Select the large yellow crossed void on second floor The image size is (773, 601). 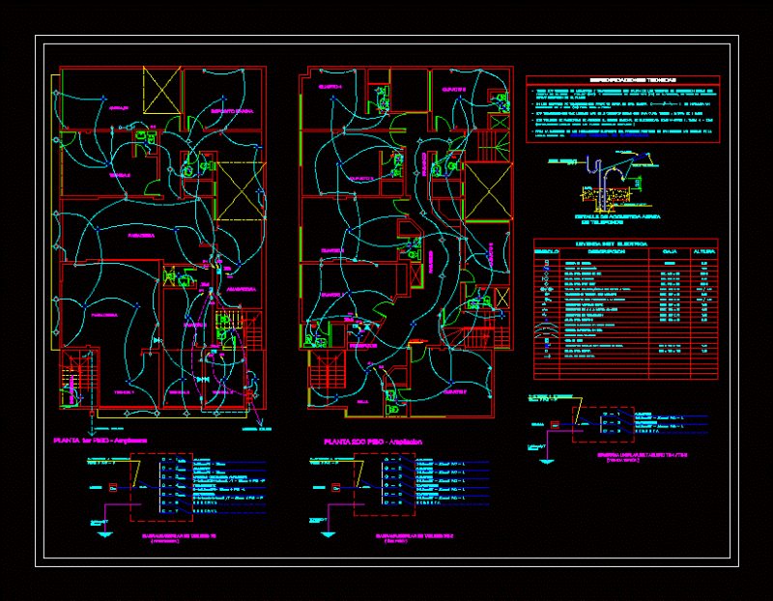[488, 190]
